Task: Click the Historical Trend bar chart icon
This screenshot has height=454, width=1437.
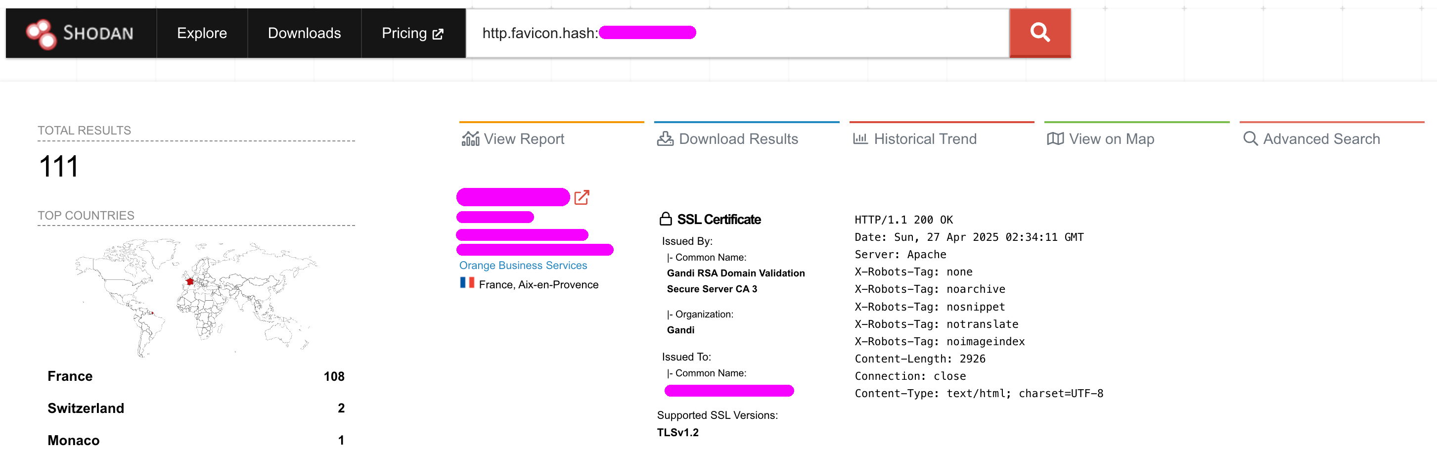Action: [860, 138]
